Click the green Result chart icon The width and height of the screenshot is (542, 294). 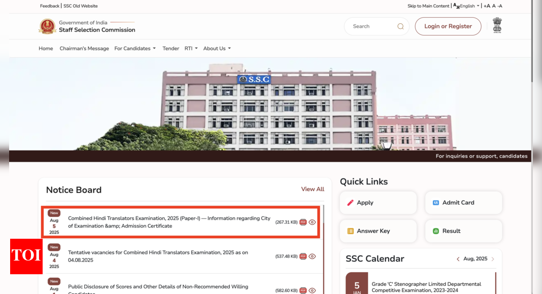point(436,231)
